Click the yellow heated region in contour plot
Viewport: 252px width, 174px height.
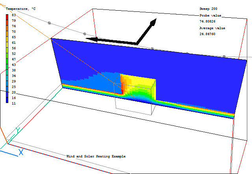tap(143, 87)
